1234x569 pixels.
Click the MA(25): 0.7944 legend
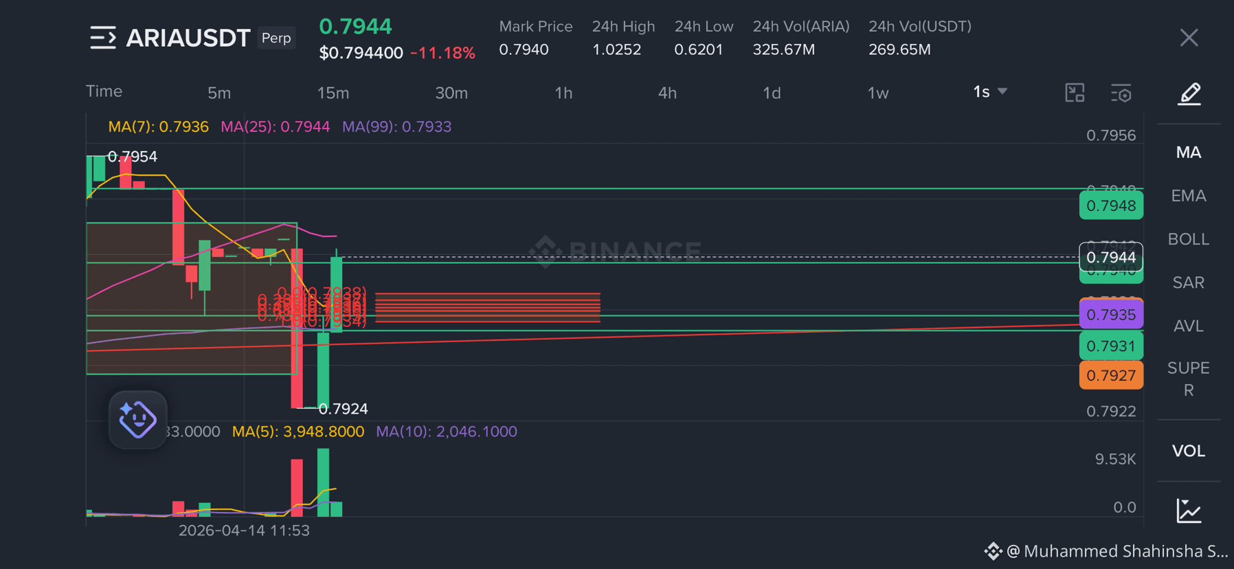276,126
